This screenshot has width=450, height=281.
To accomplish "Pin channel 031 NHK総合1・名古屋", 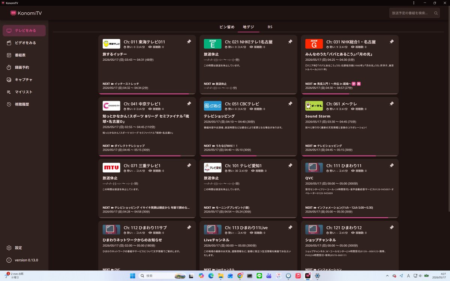I will [391, 42].
